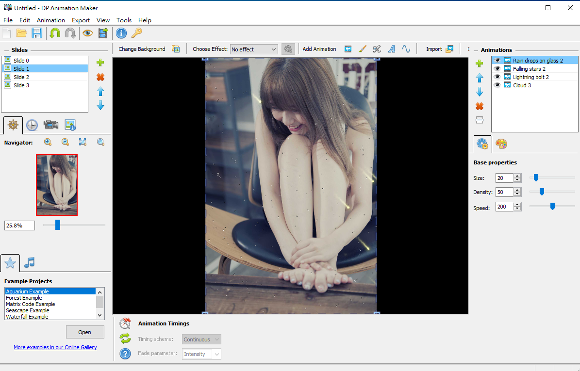Screen dimensions: 580x371
Task: Open the Animation menu
Action: 50,20
